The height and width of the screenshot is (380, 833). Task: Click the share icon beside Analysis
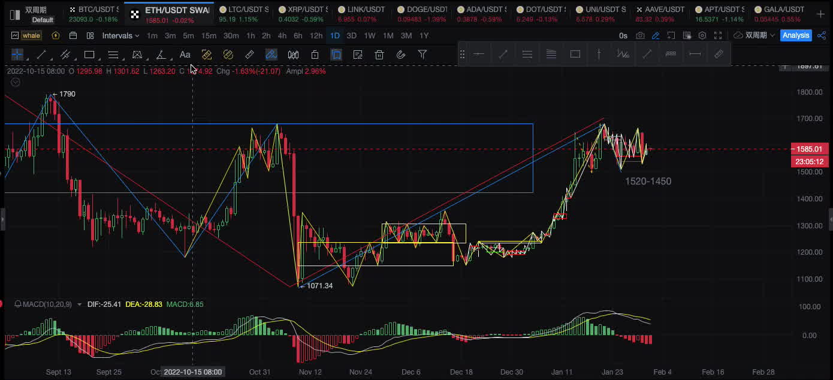[x=822, y=36]
